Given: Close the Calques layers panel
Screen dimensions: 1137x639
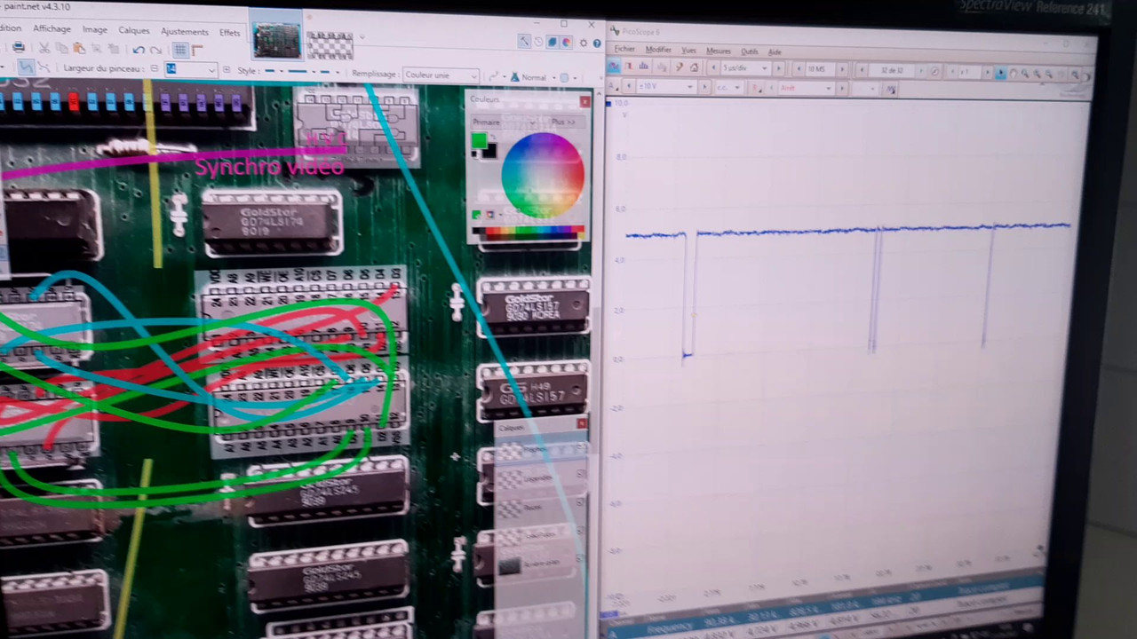Looking at the screenshot, I should tap(581, 424).
